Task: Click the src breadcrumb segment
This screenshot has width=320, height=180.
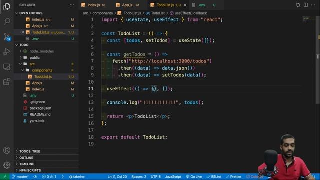Action: pyautogui.click(x=85, y=13)
